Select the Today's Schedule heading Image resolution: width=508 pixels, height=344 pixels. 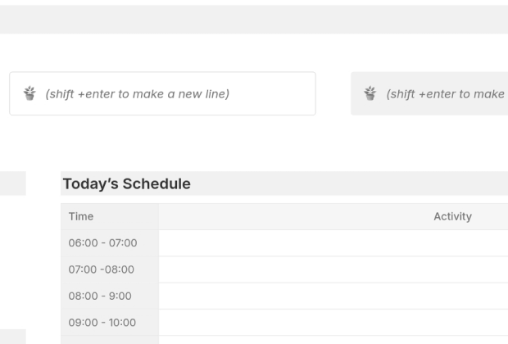(126, 184)
